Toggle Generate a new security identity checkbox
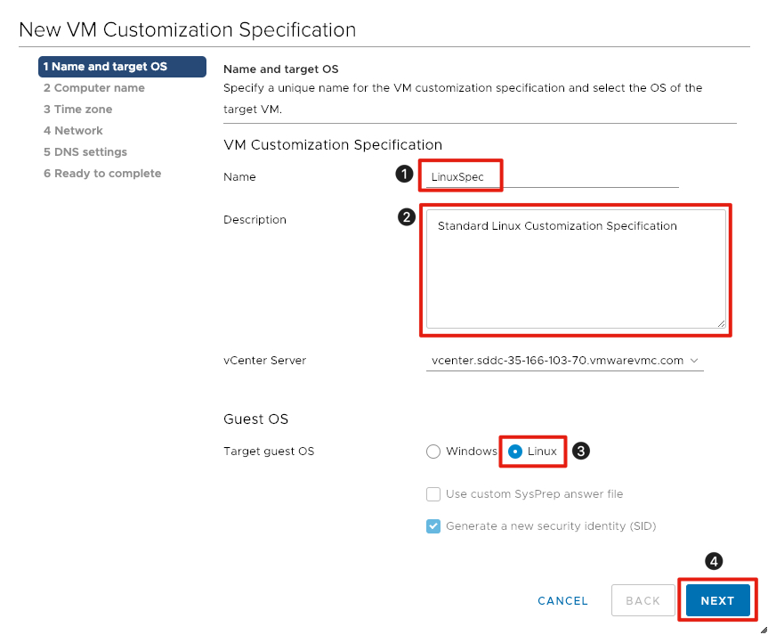768x635 pixels. tap(433, 526)
